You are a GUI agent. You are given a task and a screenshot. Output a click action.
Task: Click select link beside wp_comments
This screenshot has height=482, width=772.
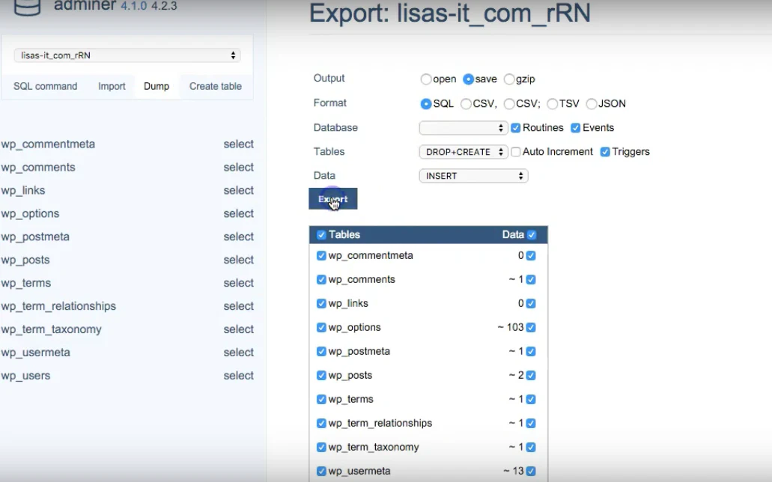tap(238, 168)
